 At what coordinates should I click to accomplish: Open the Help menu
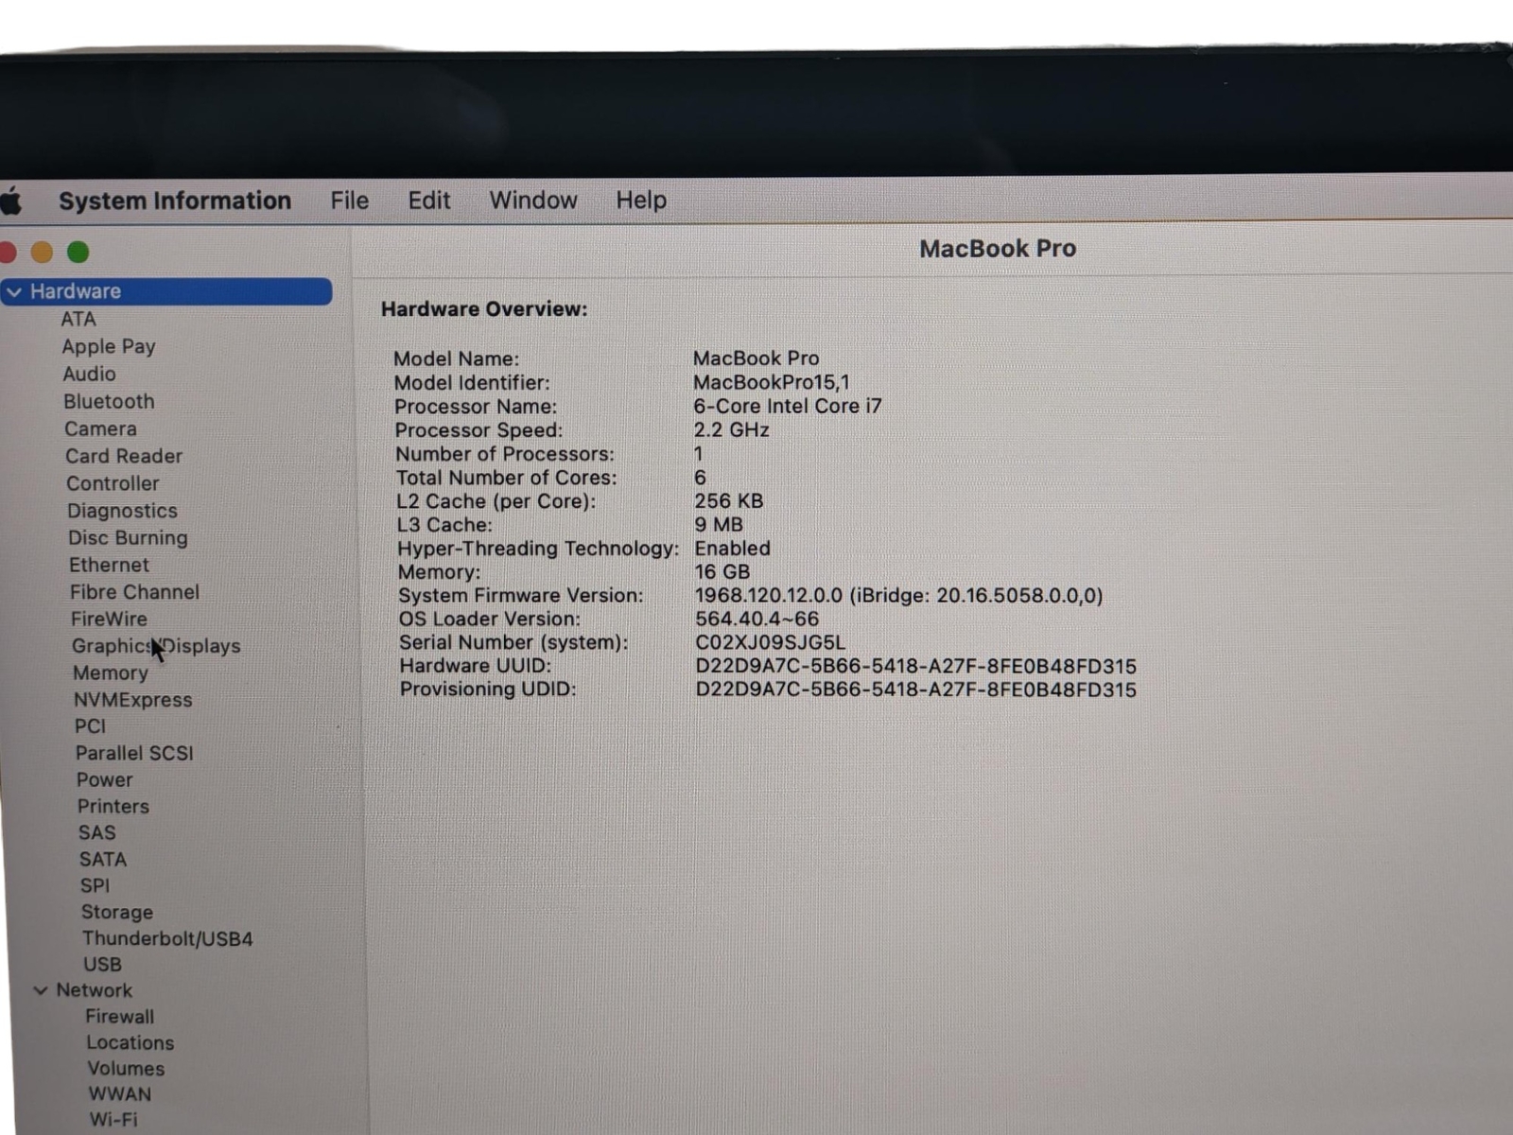(641, 201)
